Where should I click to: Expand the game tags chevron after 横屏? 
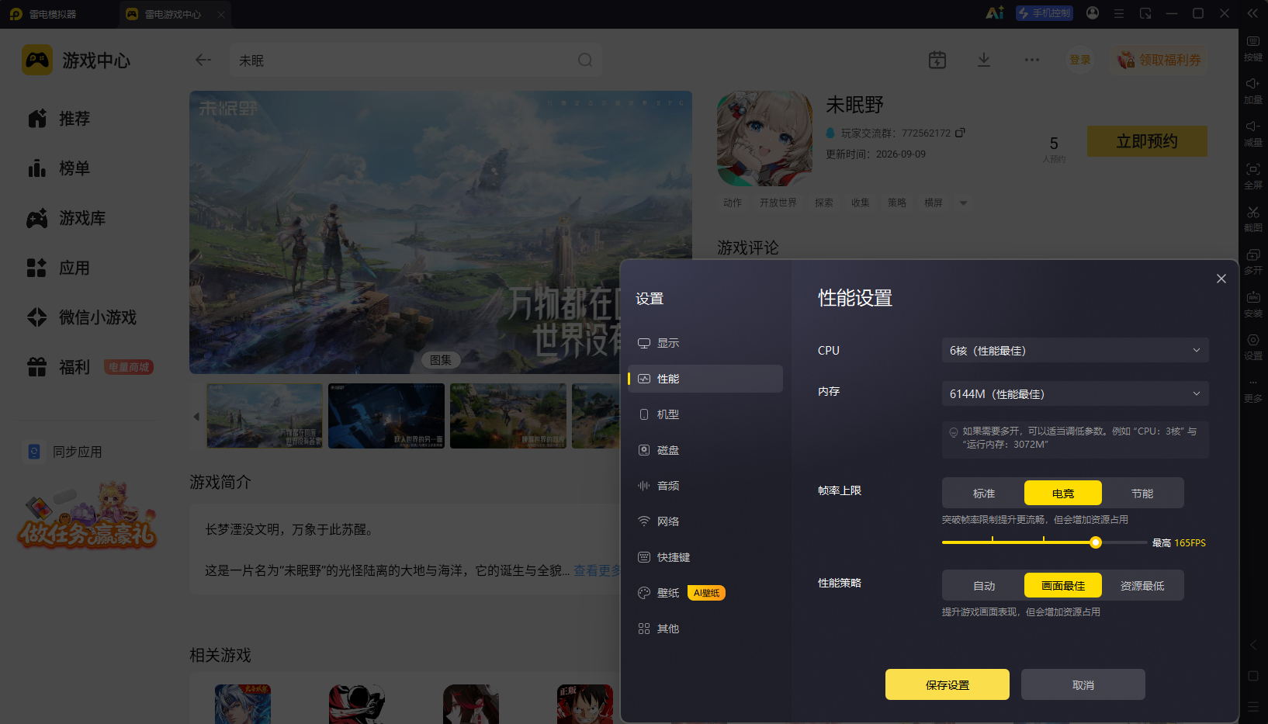963,203
